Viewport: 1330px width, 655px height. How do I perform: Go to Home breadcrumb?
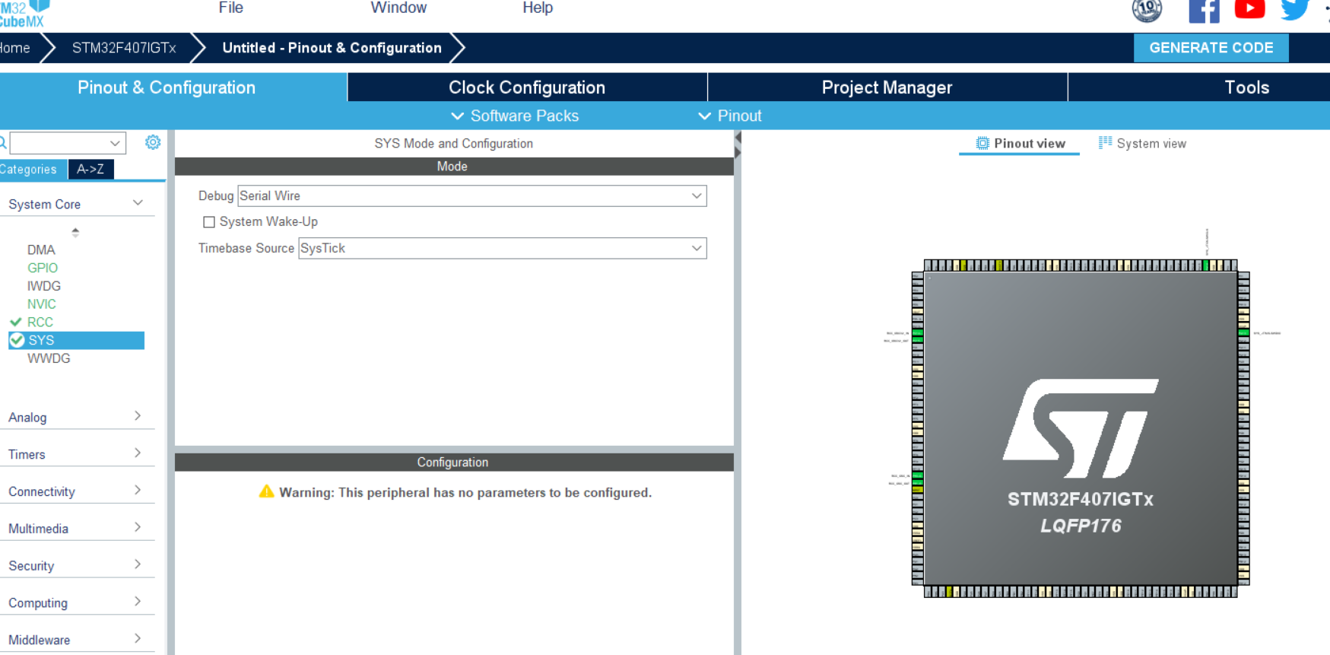pyautogui.click(x=15, y=48)
